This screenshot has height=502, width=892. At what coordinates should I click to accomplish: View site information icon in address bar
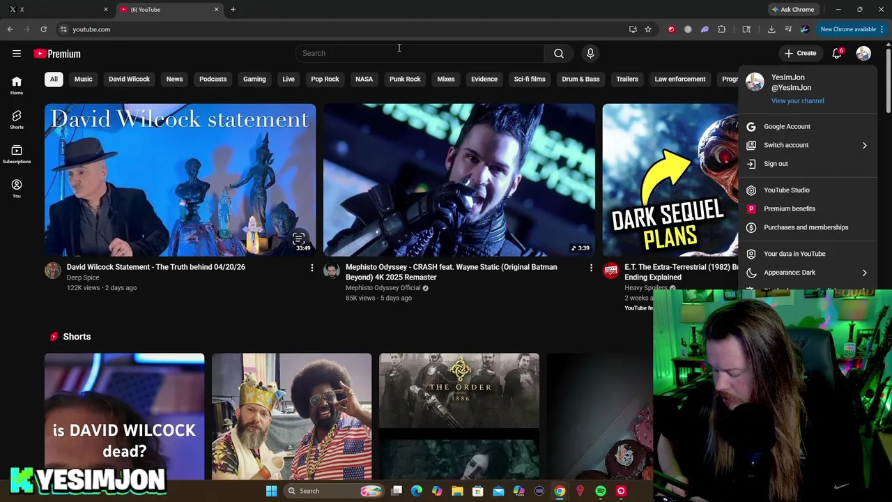pyautogui.click(x=63, y=29)
